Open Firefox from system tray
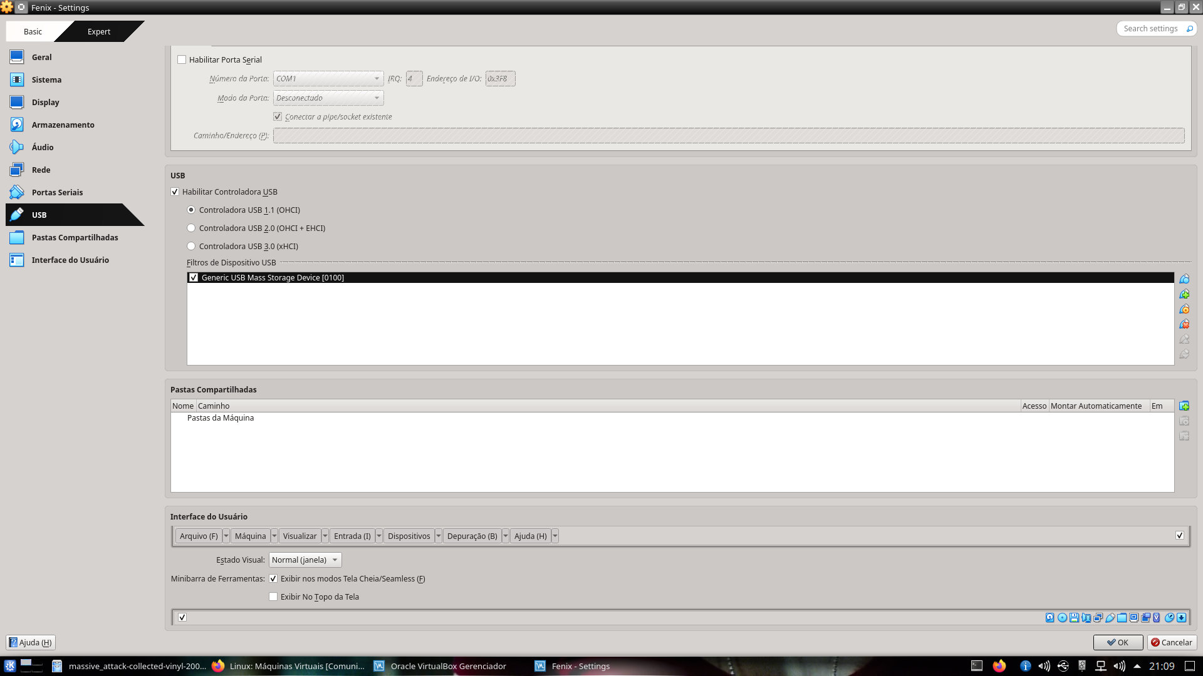This screenshot has height=676, width=1203. [999, 666]
